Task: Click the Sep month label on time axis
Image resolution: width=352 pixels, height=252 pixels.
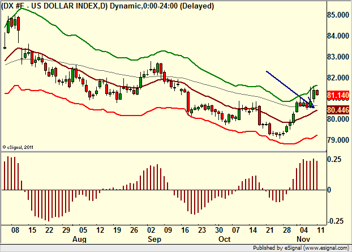Action: (154, 240)
